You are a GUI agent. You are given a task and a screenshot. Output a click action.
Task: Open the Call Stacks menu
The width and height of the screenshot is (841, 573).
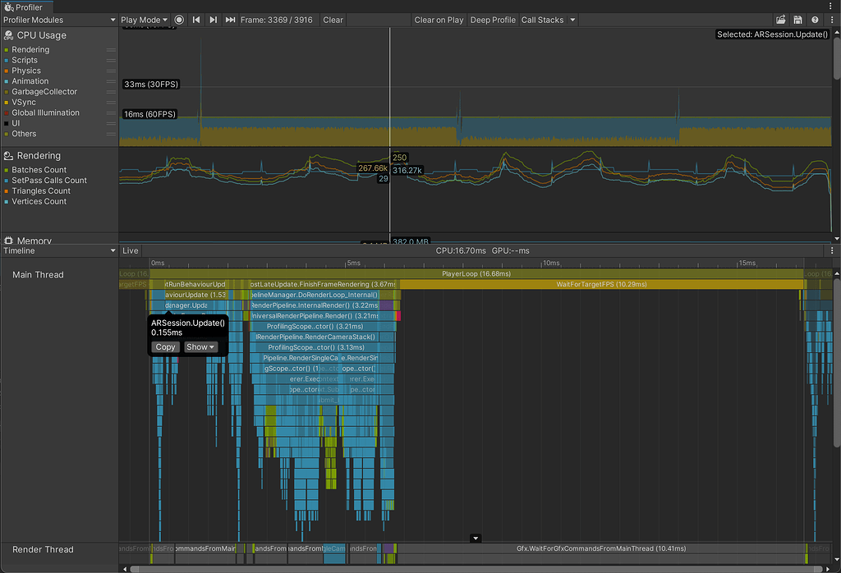(546, 20)
